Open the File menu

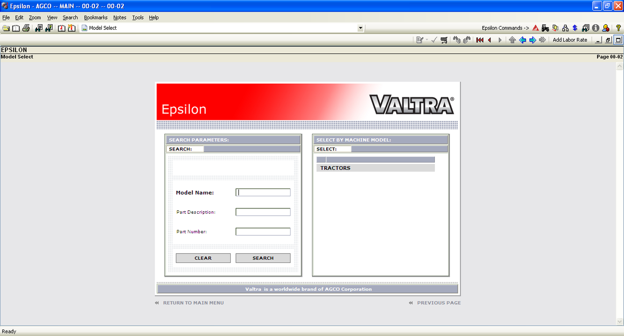pyautogui.click(x=6, y=18)
